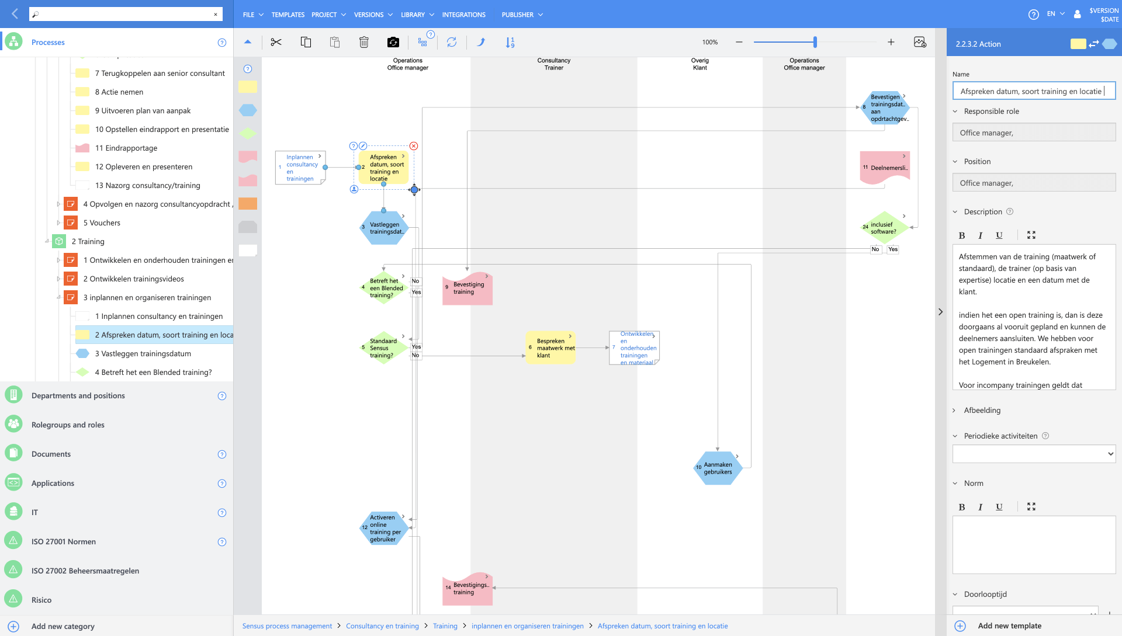Click the Processes help question icon
Image resolution: width=1122 pixels, height=636 pixels.
tap(222, 43)
